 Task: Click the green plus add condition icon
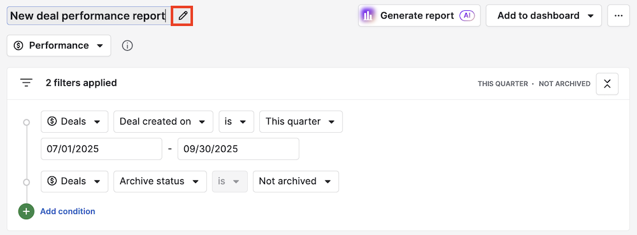point(26,211)
